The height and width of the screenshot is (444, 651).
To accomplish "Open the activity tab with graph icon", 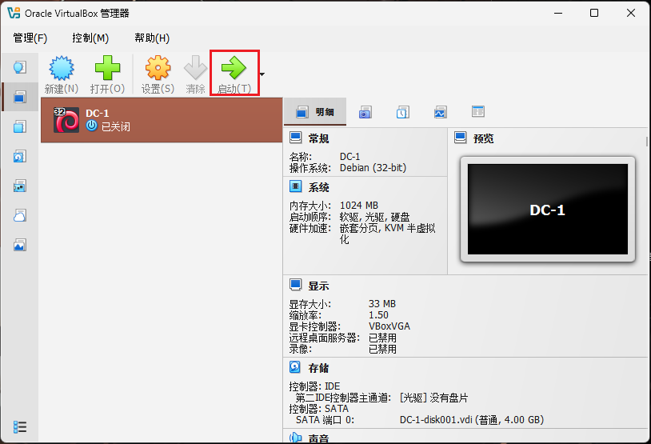I will click(x=440, y=112).
